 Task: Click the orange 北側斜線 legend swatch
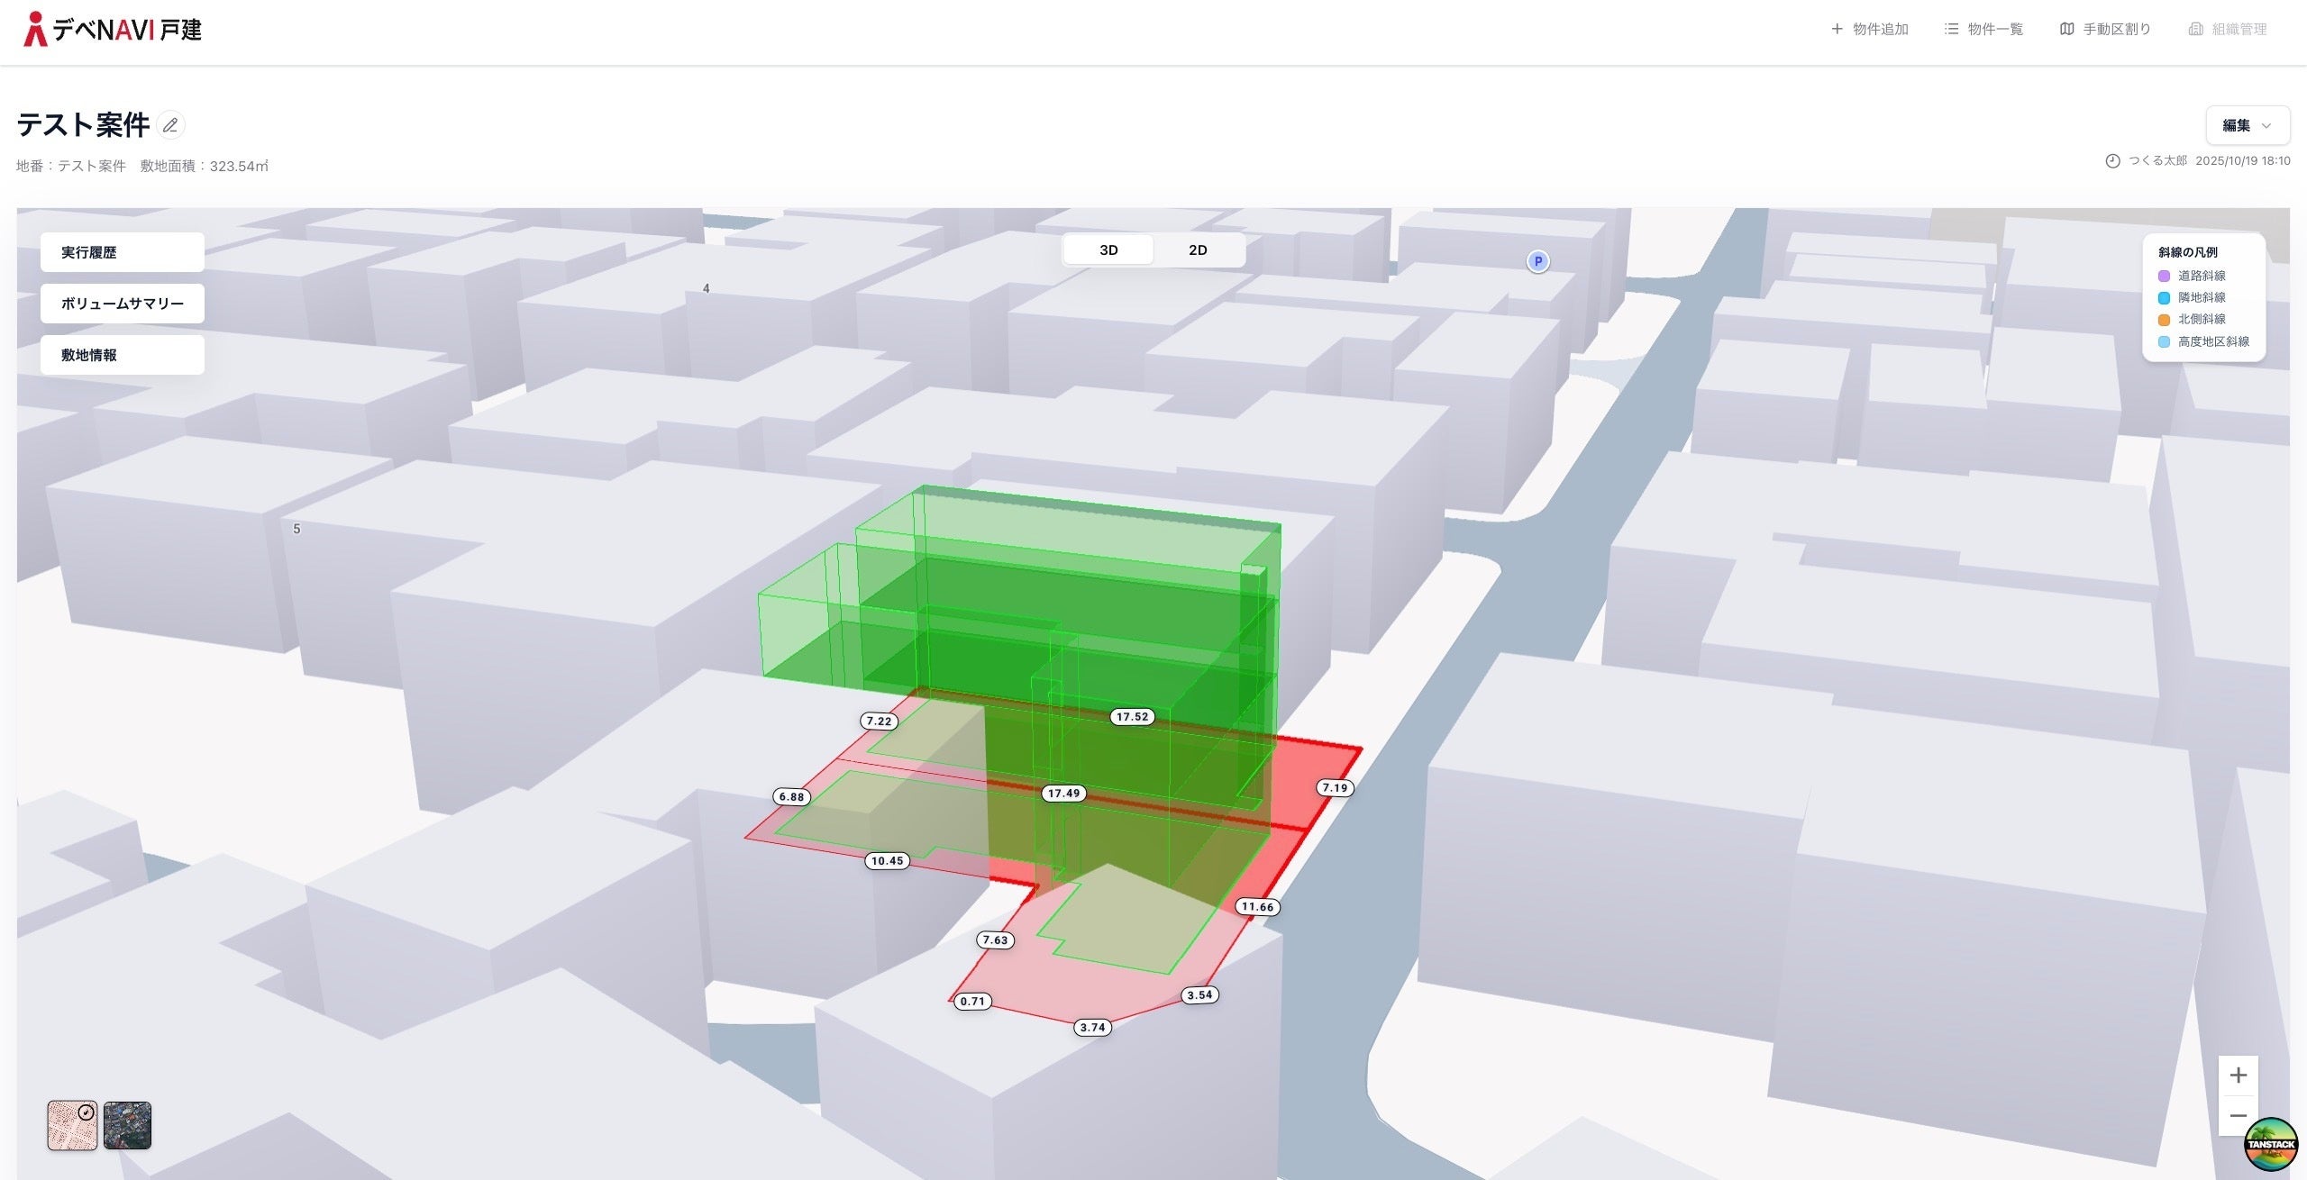[x=2164, y=320]
